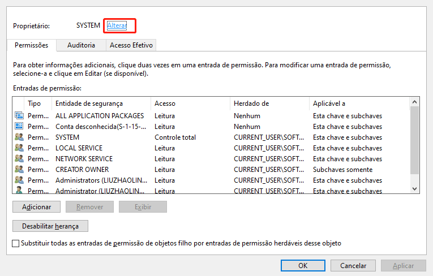Screen dimensions: 433x276
Task: Click the Alterar owner link
Action: pos(117,25)
